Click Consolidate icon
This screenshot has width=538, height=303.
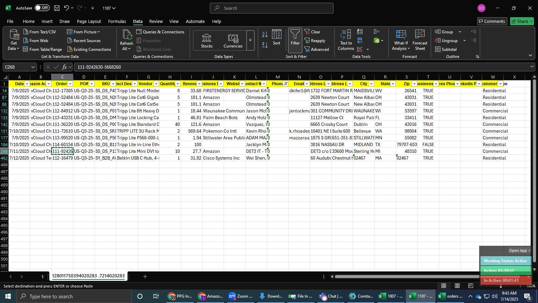377,32
